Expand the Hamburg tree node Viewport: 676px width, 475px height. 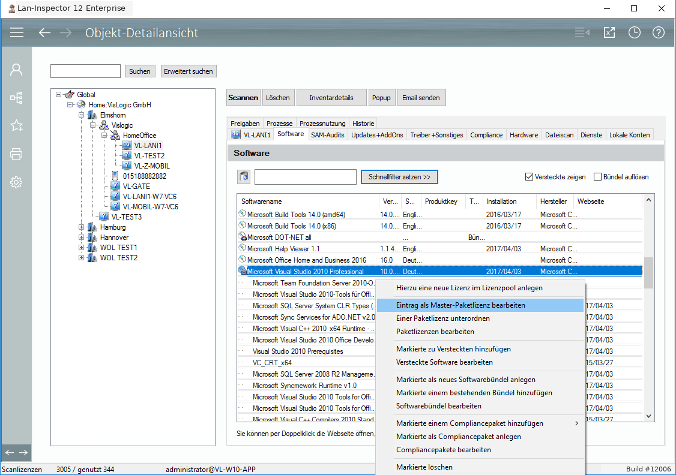pos(82,227)
